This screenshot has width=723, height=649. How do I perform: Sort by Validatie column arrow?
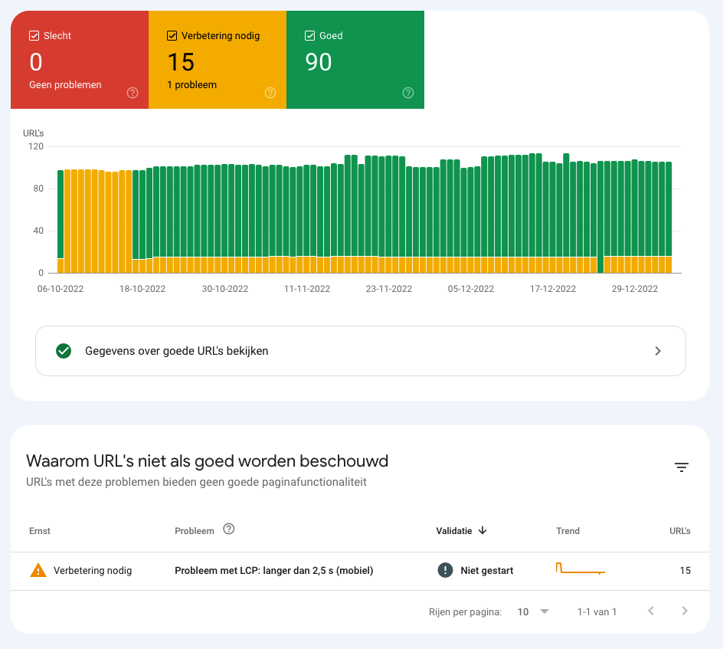tap(483, 530)
